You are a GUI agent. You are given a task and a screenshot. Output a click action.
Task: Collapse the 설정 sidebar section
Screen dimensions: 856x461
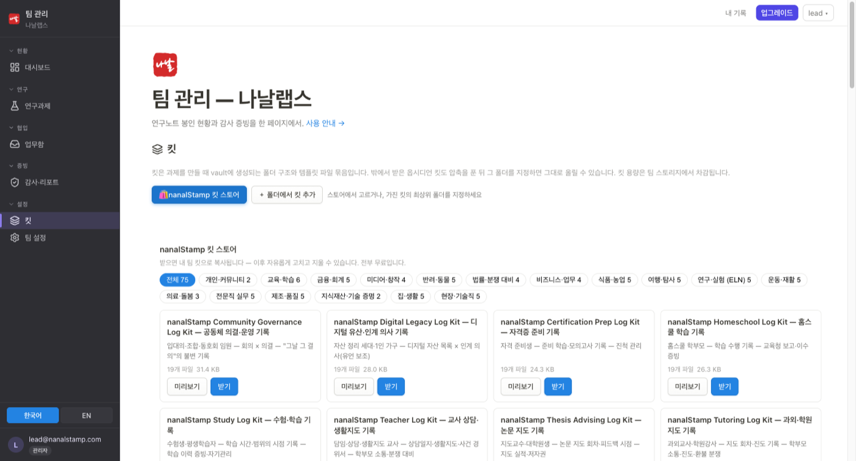[18, 204]
